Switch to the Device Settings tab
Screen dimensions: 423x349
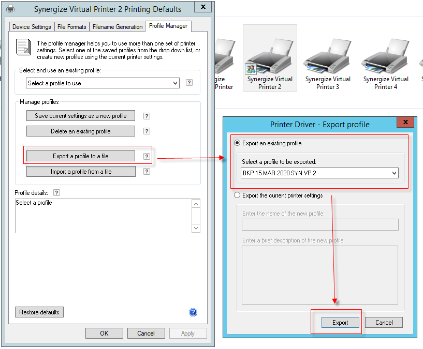point(32,27)
